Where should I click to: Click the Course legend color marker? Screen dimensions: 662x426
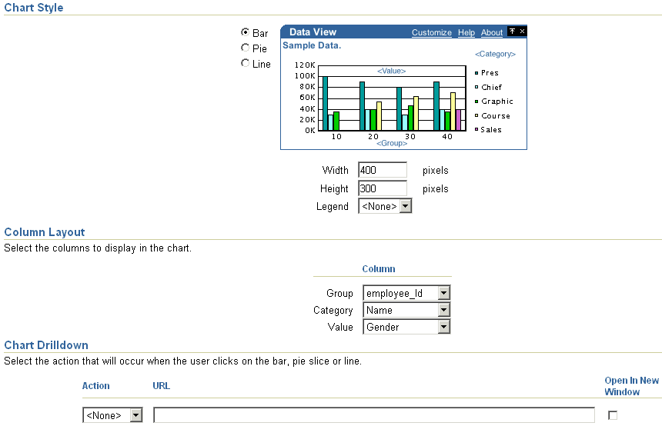point(476,115)
